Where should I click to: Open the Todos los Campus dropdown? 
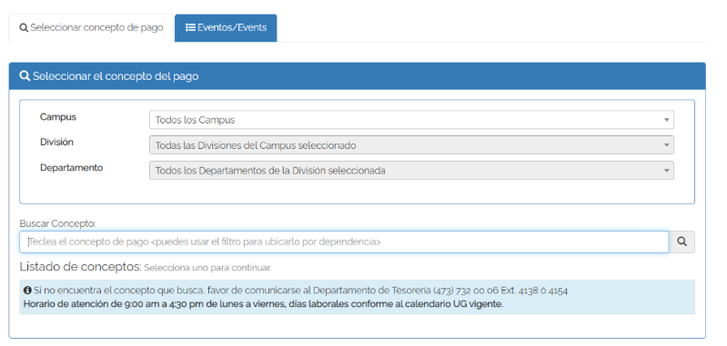click(411, 120)
